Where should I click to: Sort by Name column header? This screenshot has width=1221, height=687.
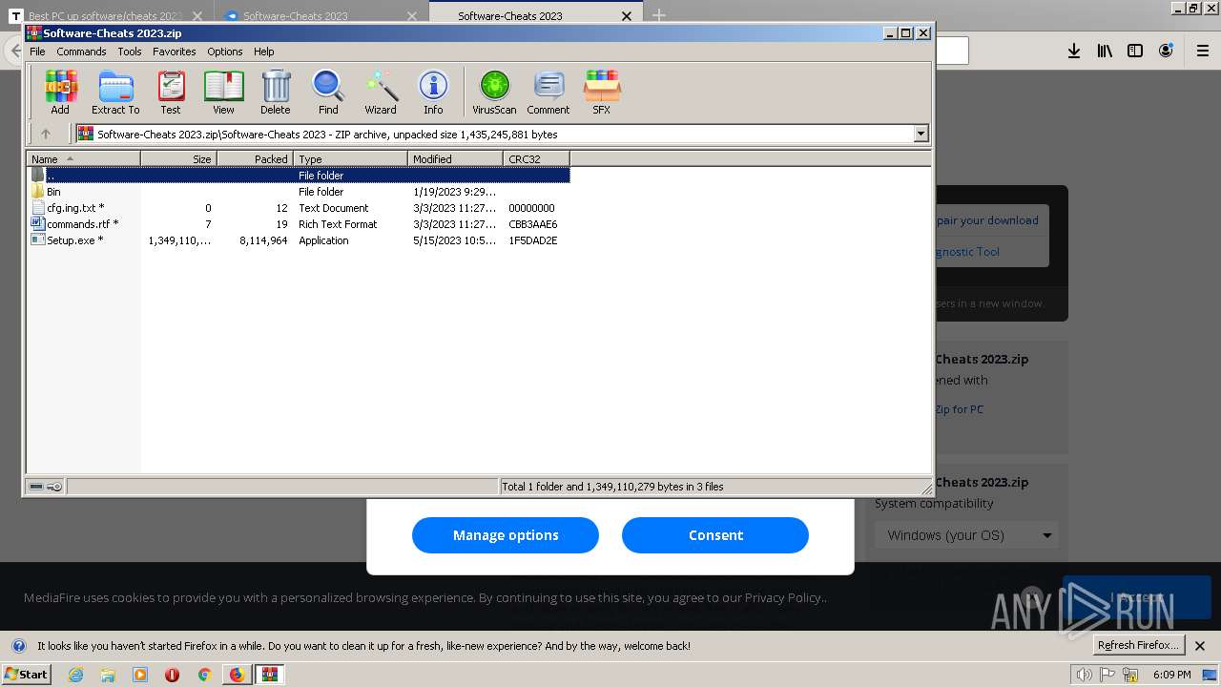(x=84, y=159)
